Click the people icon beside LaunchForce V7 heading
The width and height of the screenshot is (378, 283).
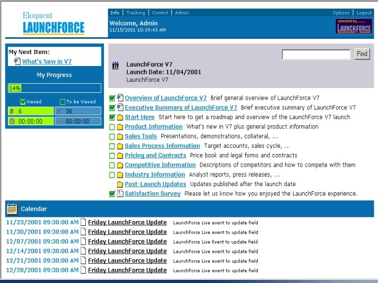115,65
